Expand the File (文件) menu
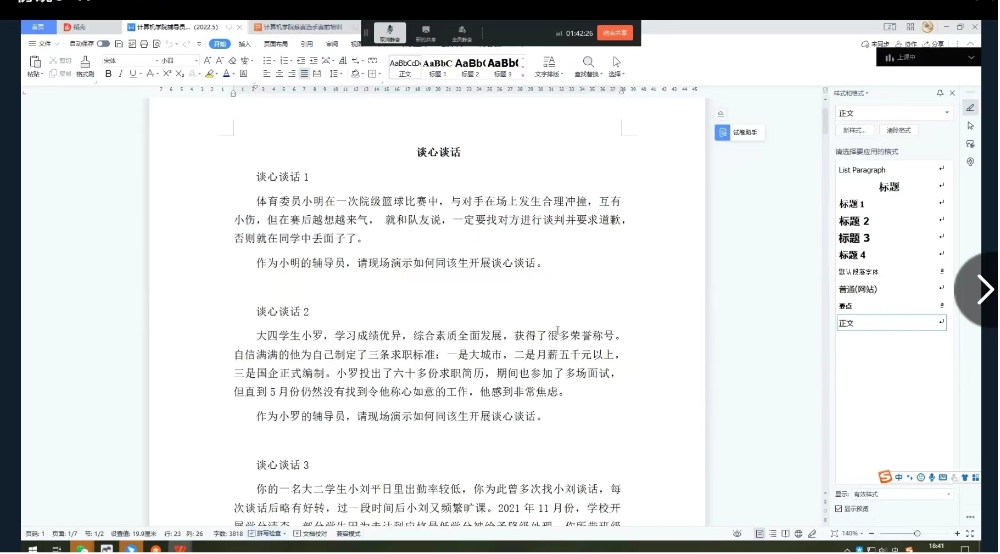 tap(44, 44)
